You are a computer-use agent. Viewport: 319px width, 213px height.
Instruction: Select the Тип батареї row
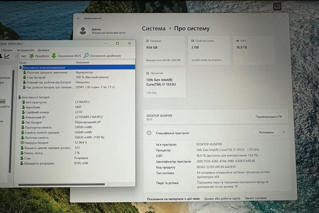pyautogui.click(x=77, y=122)
